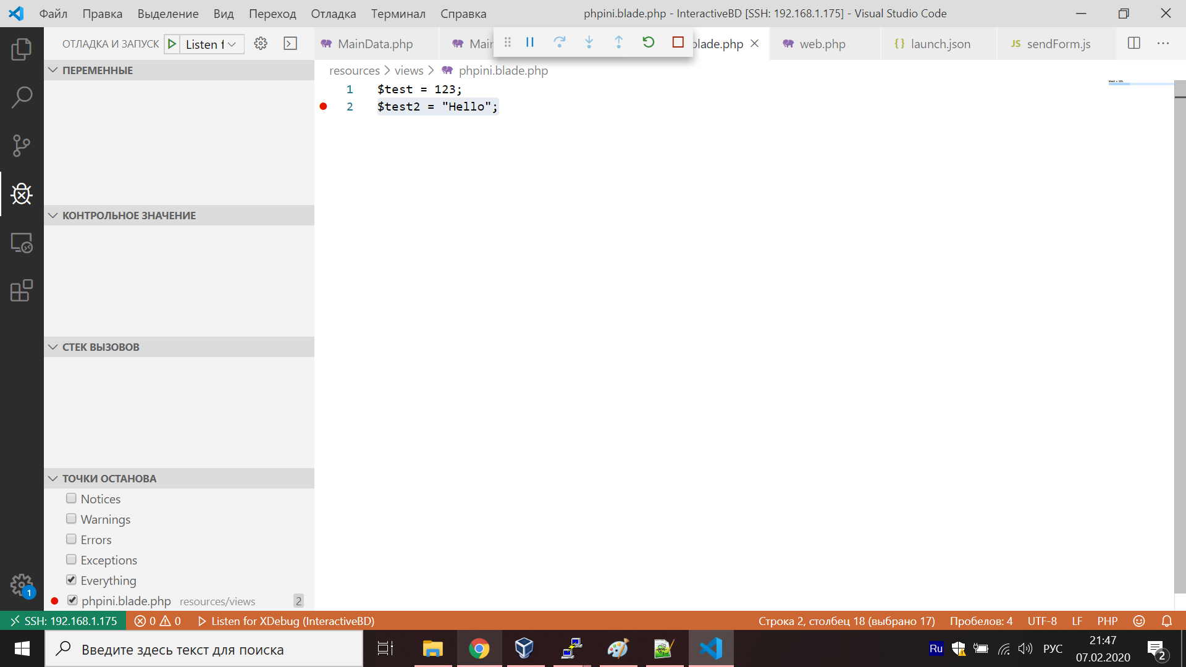
Task: Step out in the debug toolbar
Action: 619,42
